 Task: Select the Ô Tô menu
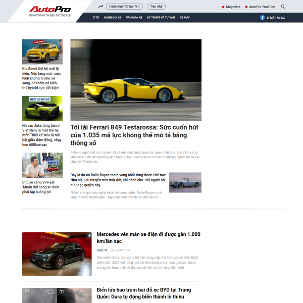point(96,17)
